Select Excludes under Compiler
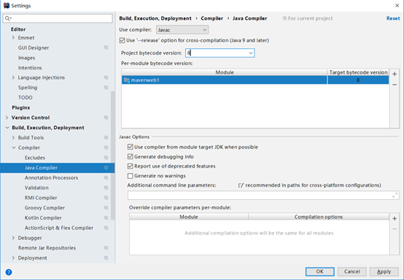This screenshot has height=280, width=404. 35,157
